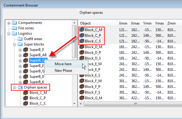Expand the SuperB_K node
The width and height of the screenshot is (182, 119).
pyautogui.click(x=20, y=82)
